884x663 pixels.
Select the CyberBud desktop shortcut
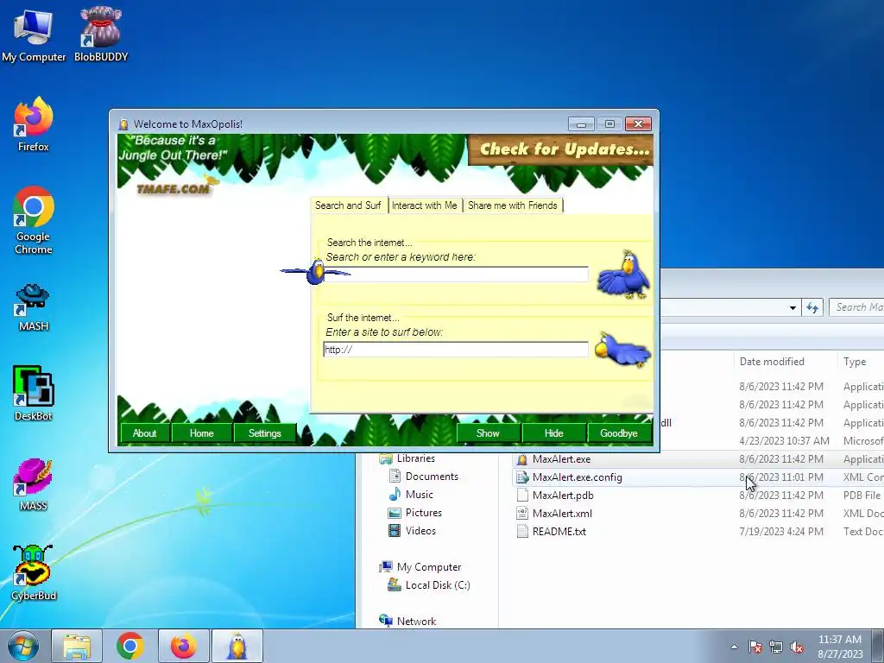[x=34, y=573]
